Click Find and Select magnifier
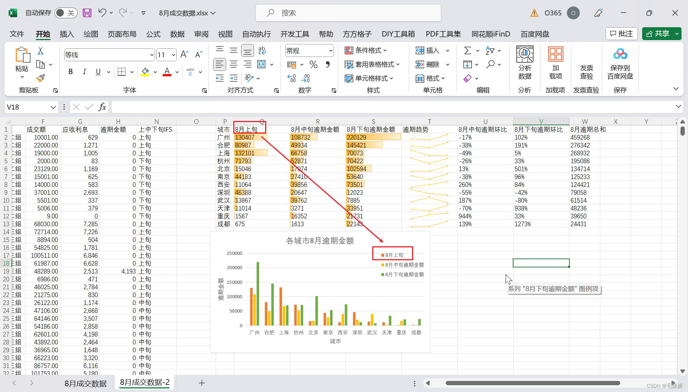The width and height of the screenshot is (688, 392). click(490, 64)
